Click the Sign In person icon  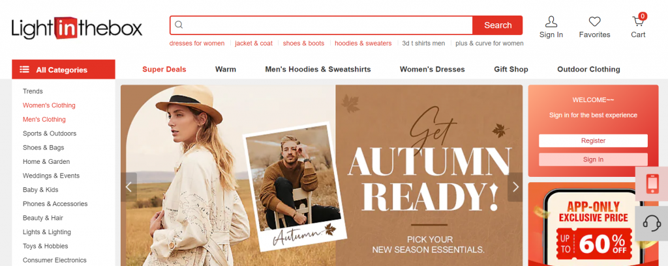pos(551,21)
